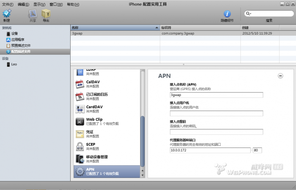Click the payload list scroll down arrow

[143, 175]
